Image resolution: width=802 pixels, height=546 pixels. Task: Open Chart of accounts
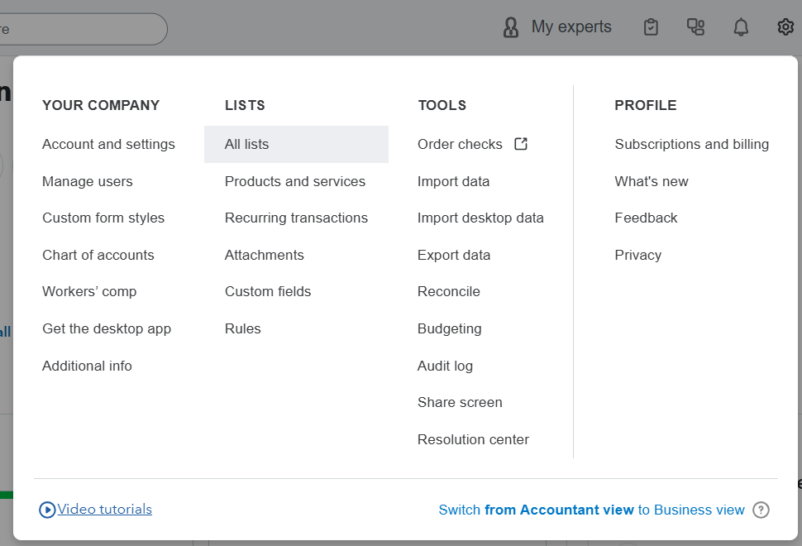coord(98,255)
